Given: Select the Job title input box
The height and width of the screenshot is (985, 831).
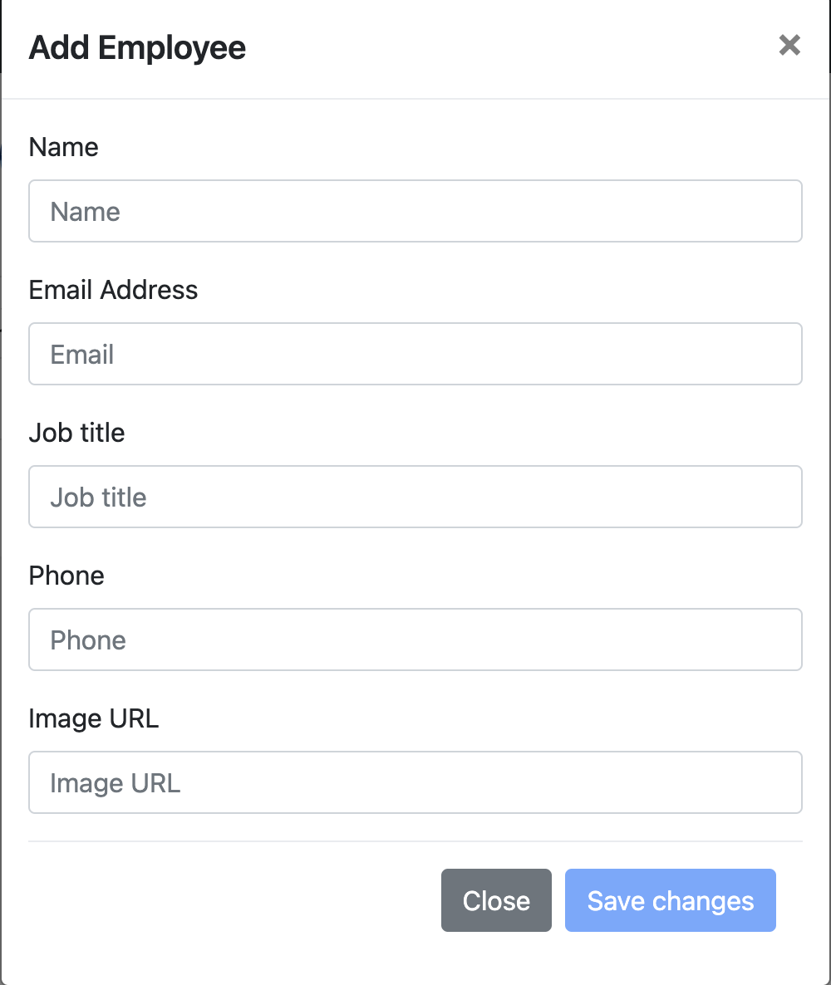Looking at the screenshot, I should point(415,497).
